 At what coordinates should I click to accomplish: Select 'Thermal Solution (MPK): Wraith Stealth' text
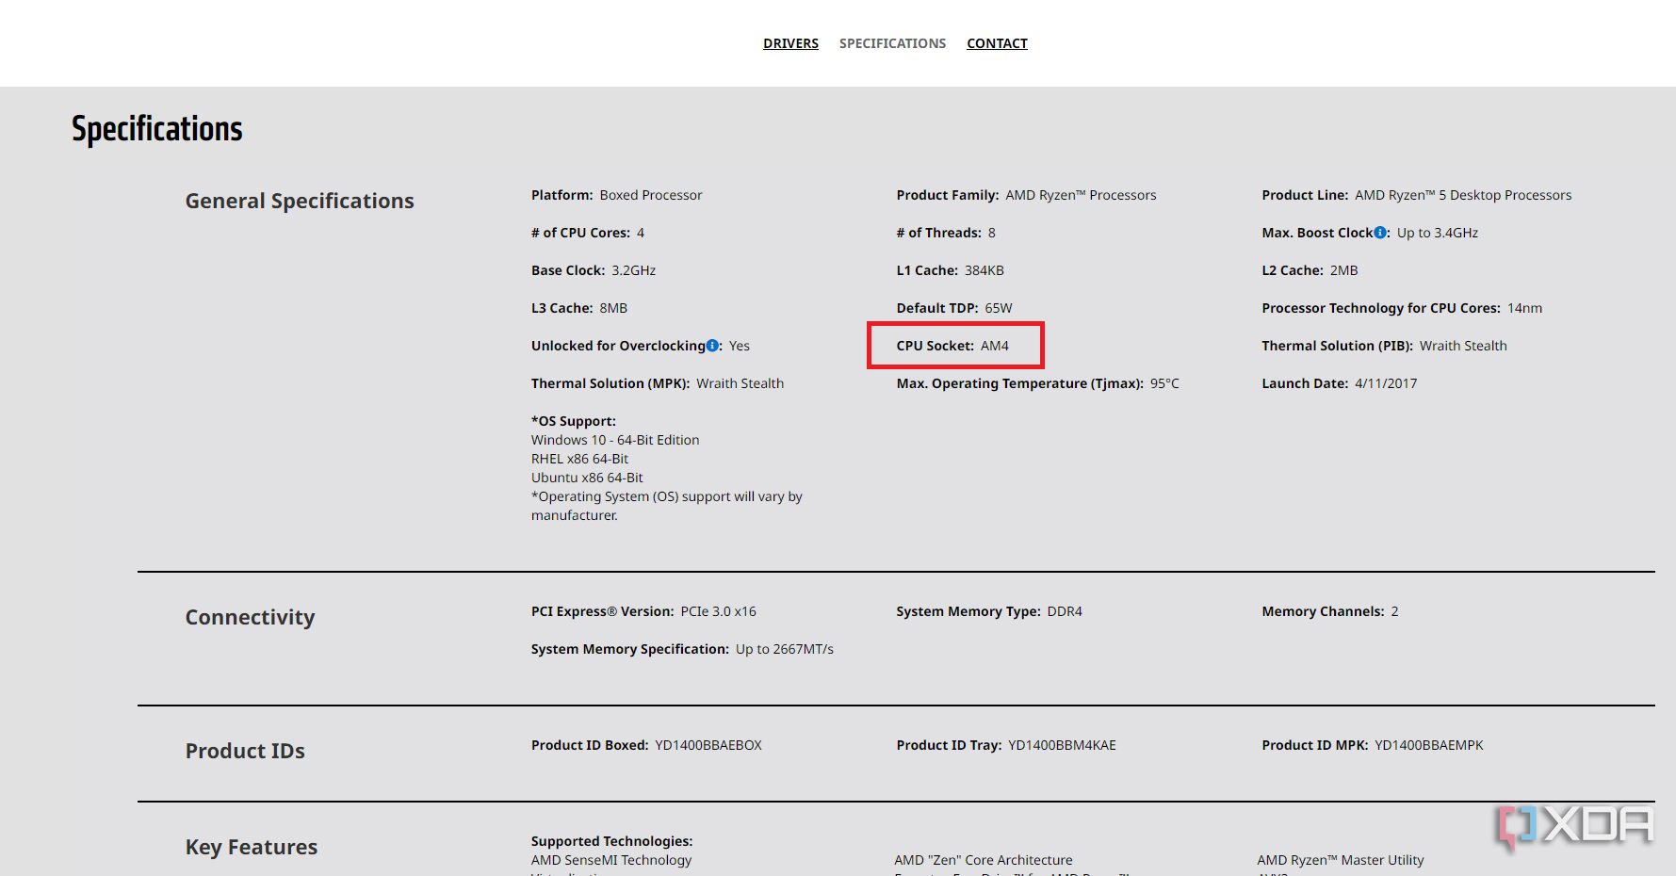658,383
